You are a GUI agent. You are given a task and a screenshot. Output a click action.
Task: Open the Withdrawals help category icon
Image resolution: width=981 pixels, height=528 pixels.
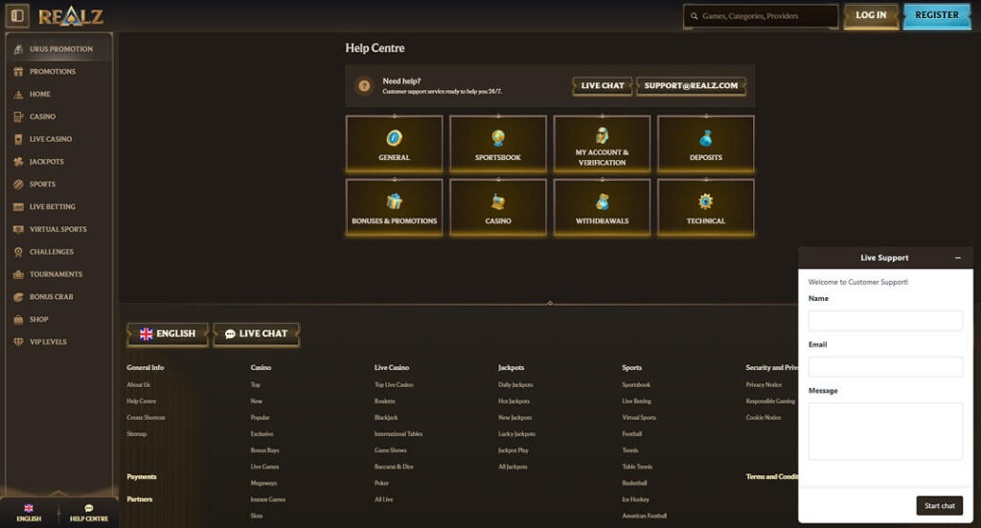click(602, 202)
